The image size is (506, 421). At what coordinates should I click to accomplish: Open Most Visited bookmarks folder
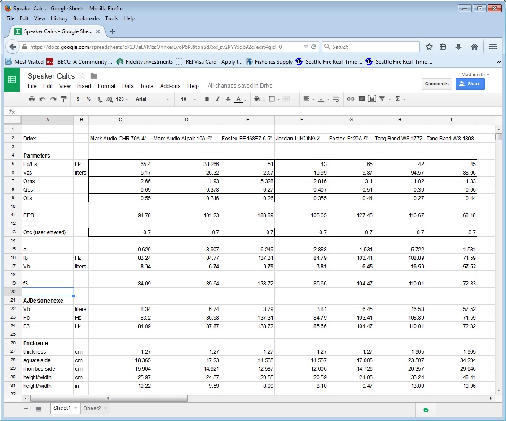pyautogui.click(x=25, y=61)
